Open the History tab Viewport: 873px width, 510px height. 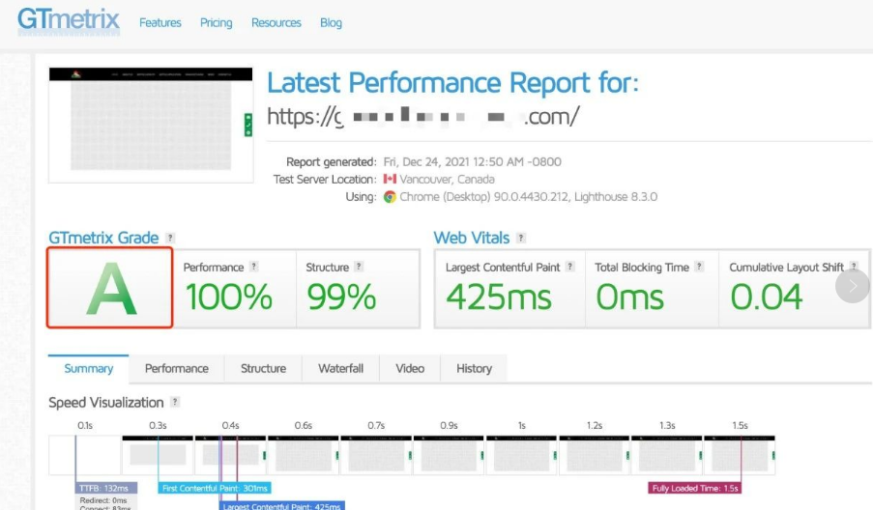(x=474, y=368)
